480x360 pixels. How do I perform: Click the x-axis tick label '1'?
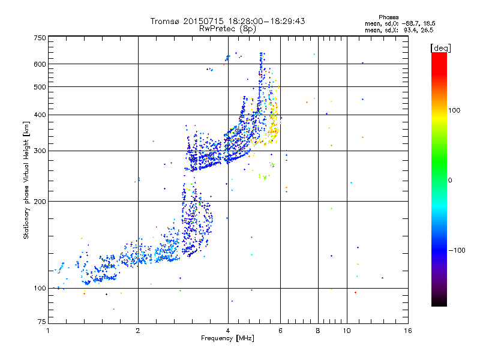48,331
